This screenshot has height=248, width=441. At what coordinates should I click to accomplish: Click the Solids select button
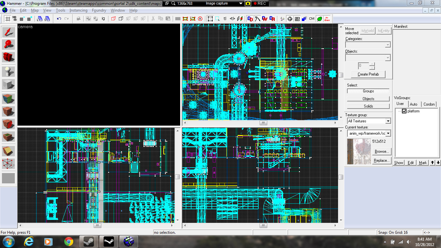[368, 106]
